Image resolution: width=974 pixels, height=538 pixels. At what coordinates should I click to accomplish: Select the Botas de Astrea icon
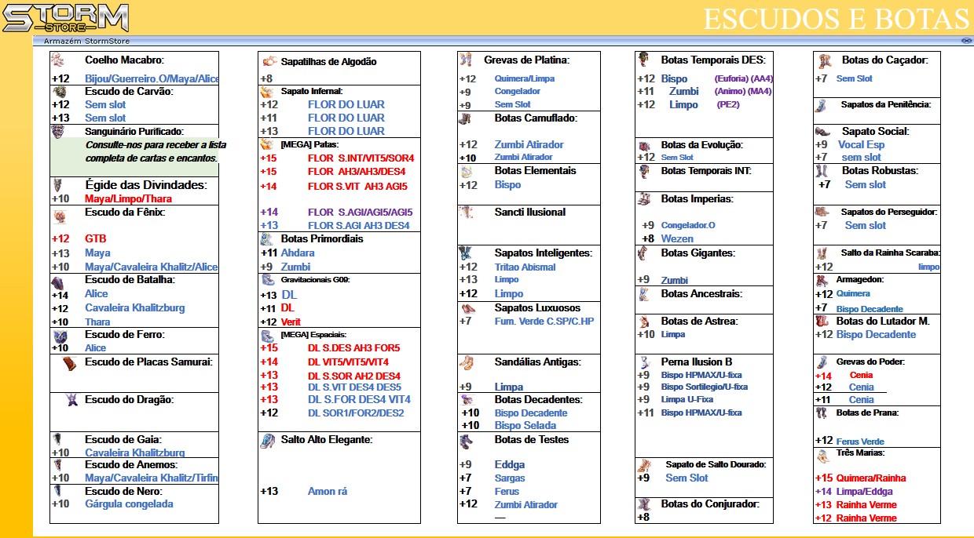click(644, 322)
